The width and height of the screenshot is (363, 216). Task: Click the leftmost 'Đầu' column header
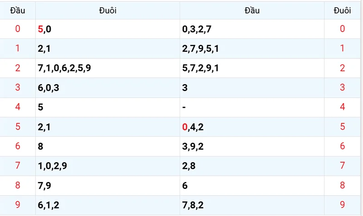[18, 11]
